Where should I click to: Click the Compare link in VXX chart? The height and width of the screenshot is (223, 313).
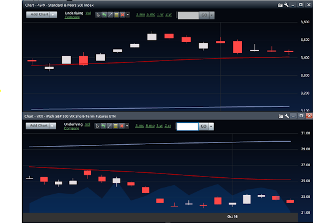[72, 128]
